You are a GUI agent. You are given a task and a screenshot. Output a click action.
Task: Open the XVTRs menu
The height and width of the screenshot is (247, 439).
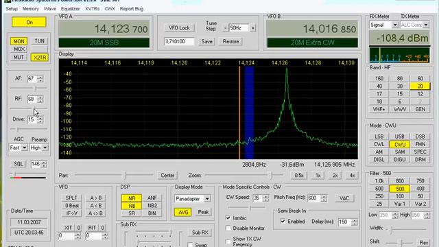(x=92, y=9)
